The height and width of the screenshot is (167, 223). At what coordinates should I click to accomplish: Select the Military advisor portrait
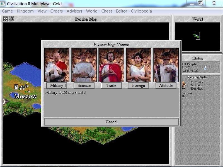click(x=57, y=65)
